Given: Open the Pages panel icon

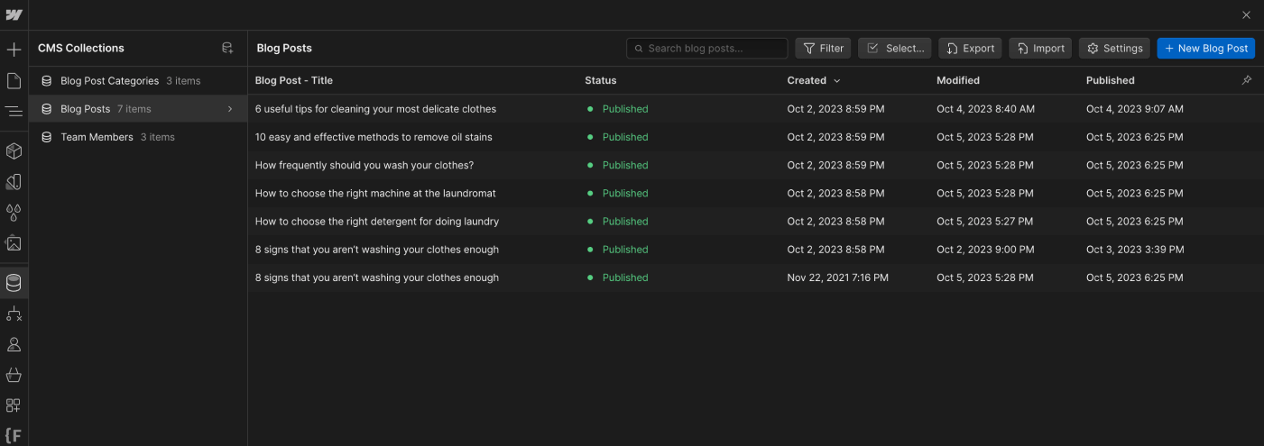Looking at the screenshot, I should point(14,81).
